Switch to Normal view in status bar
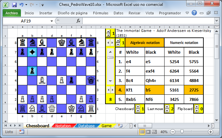This screenshot has height=138, width=222. 142,132
